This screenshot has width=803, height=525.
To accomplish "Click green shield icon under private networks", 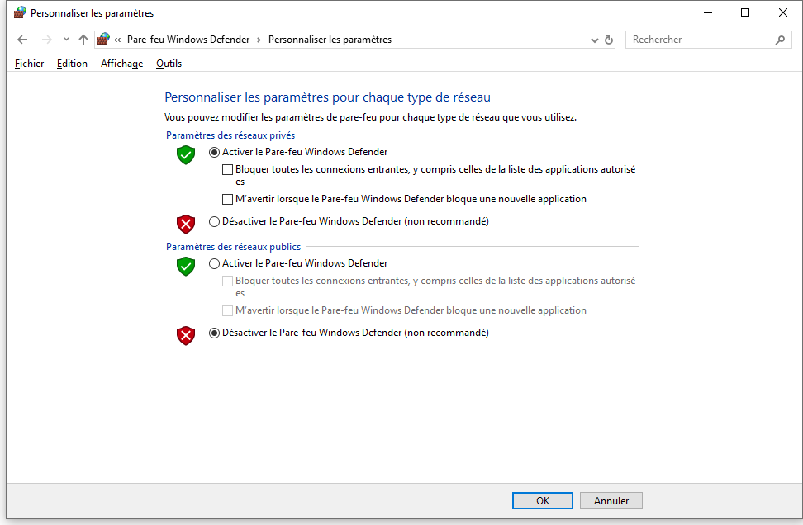I will (186, 155).
